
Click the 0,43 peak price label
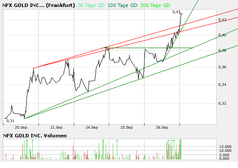click(x=176, y=12)
